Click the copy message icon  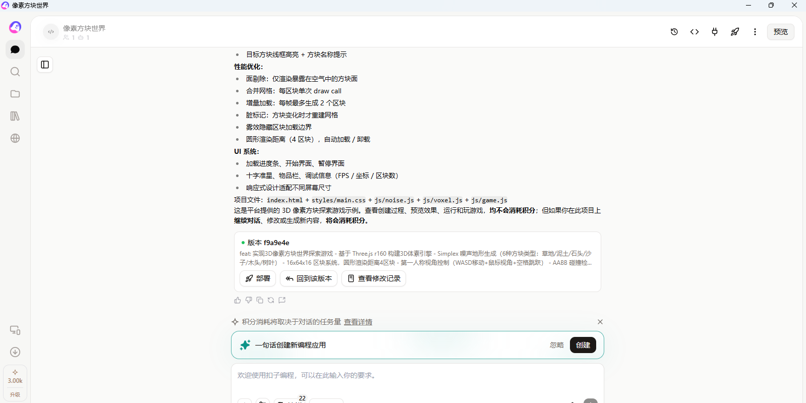(260, 300)
